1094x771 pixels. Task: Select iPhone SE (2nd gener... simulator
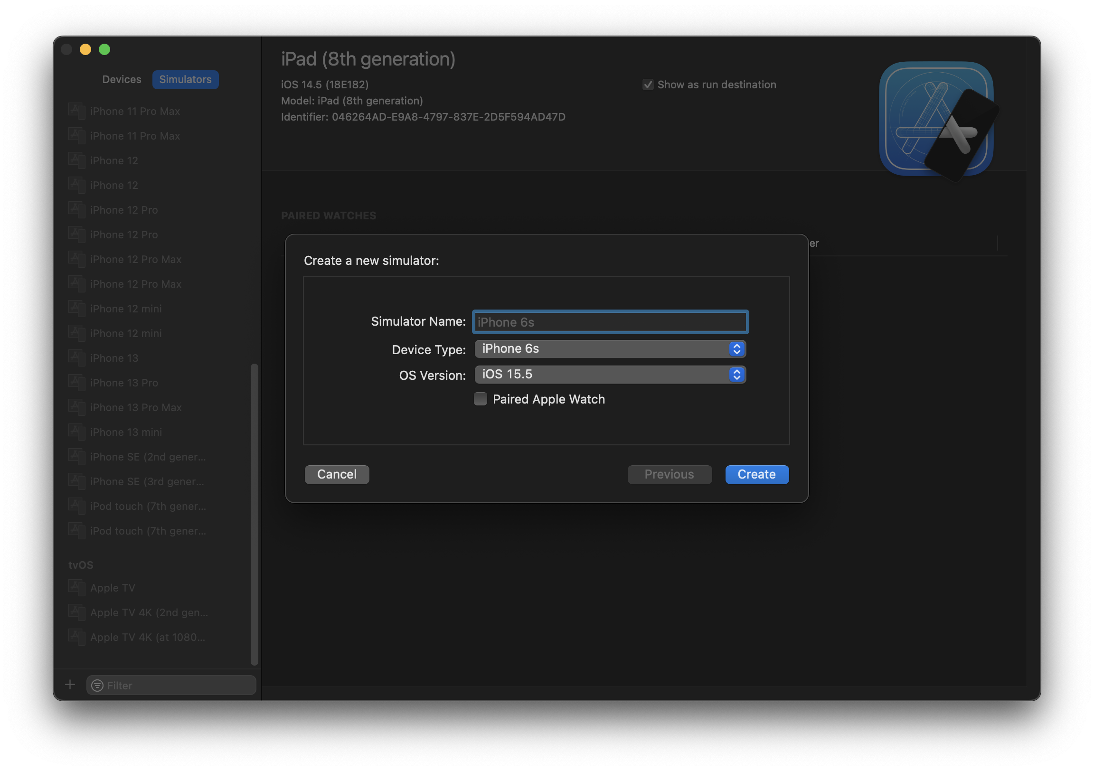click(x=157, y=457)
